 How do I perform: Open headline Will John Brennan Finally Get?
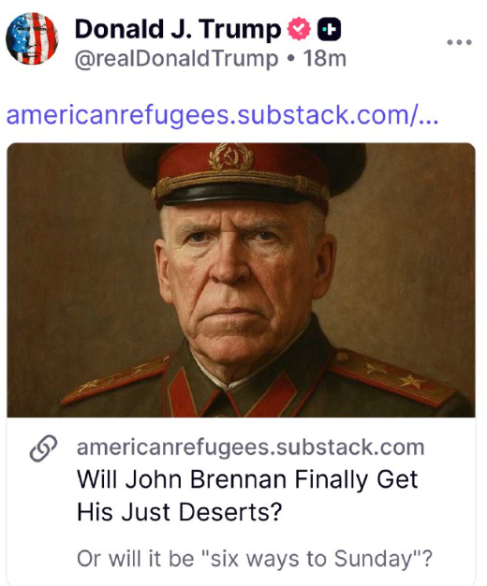(247, 480)
